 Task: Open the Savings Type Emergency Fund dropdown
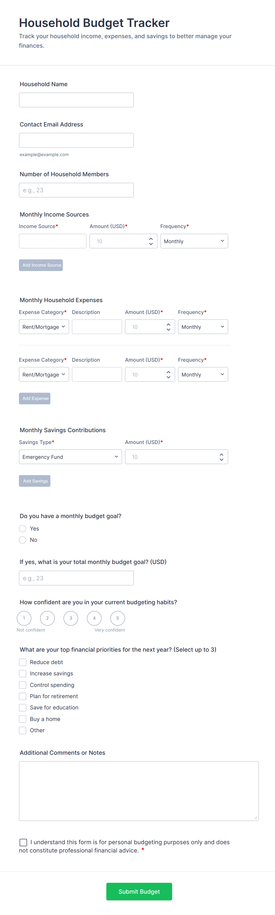click(x=70, y=457)
